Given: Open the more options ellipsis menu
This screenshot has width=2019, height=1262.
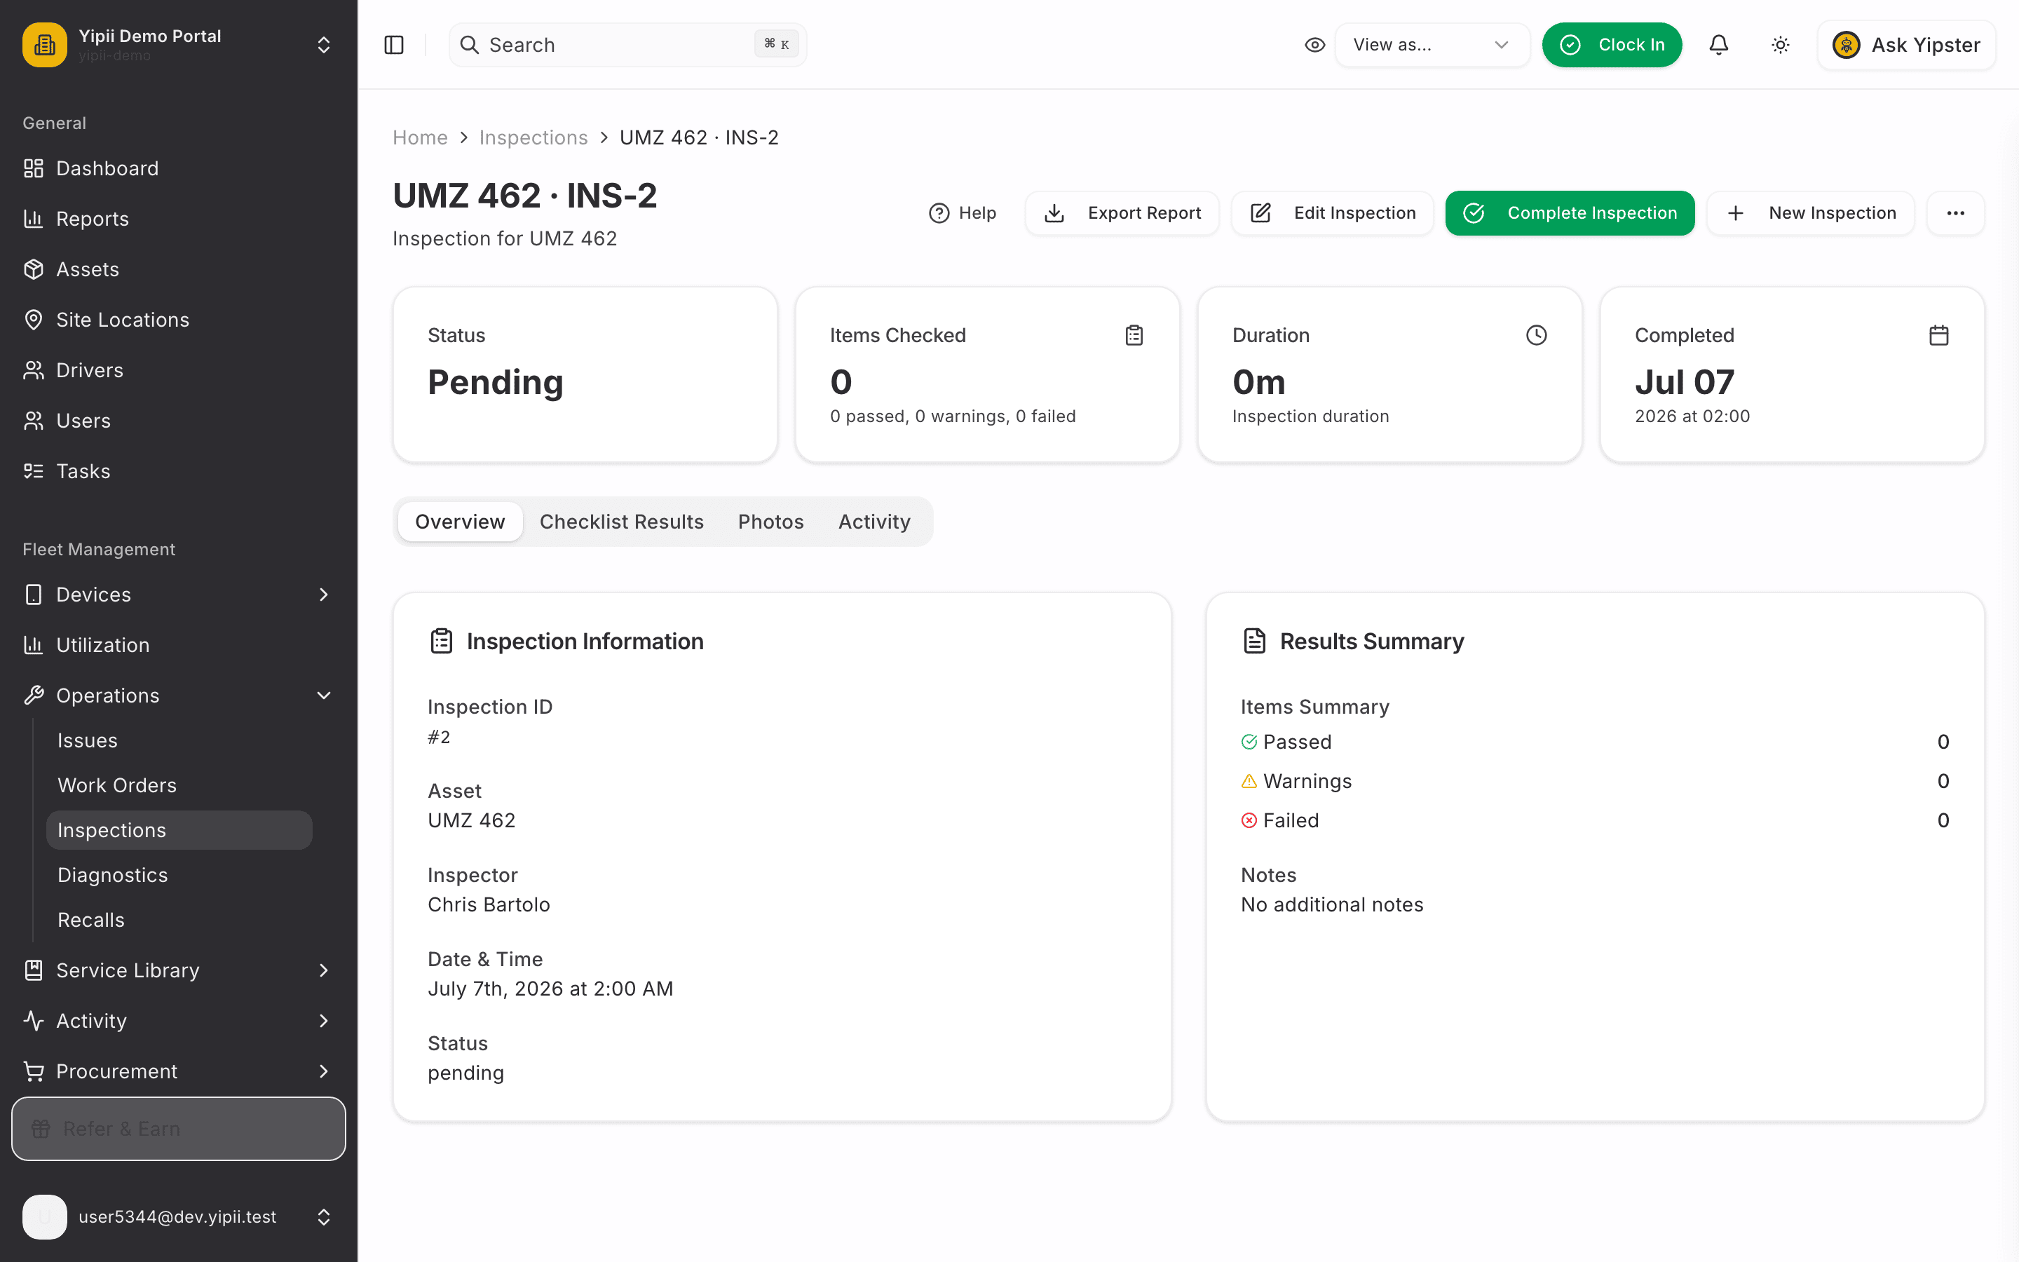Looking at the screenshot, I should tap(1956, 214).
